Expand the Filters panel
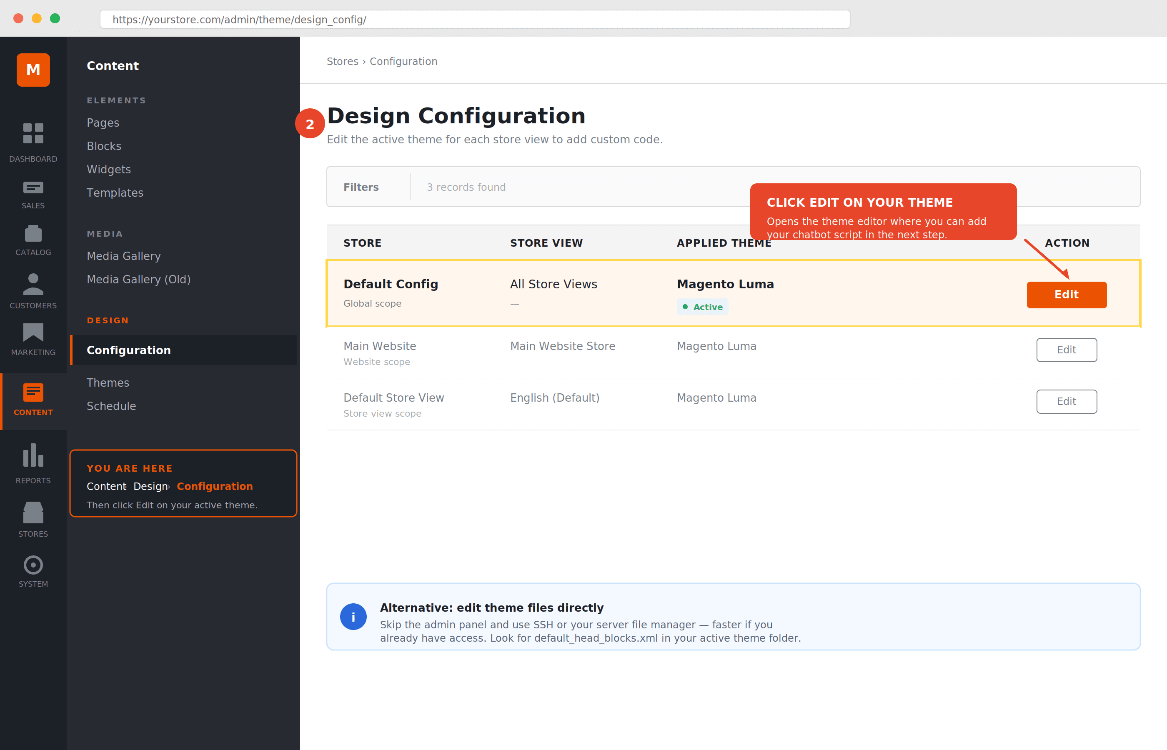Screen dimensions: 1167x750 [361, 187]
